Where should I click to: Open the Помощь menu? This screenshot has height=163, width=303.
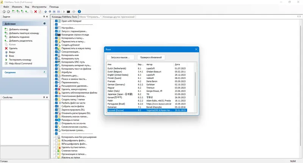(x=54, y=7)
